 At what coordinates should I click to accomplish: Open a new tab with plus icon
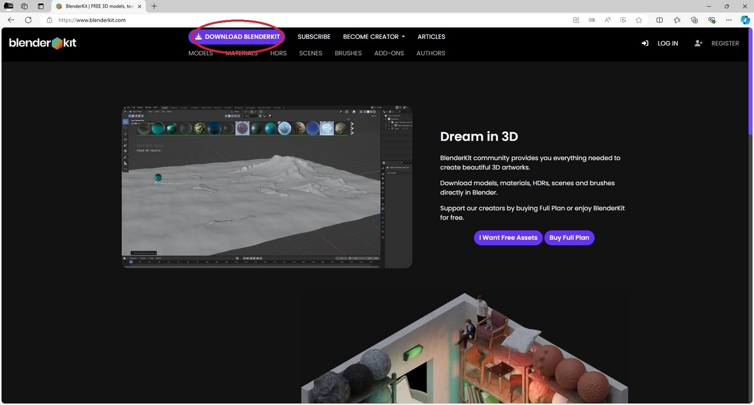pyautogui.click(x=154, y=6)
